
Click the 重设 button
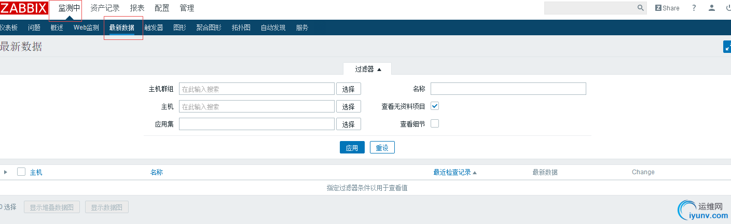coord(382,148)
